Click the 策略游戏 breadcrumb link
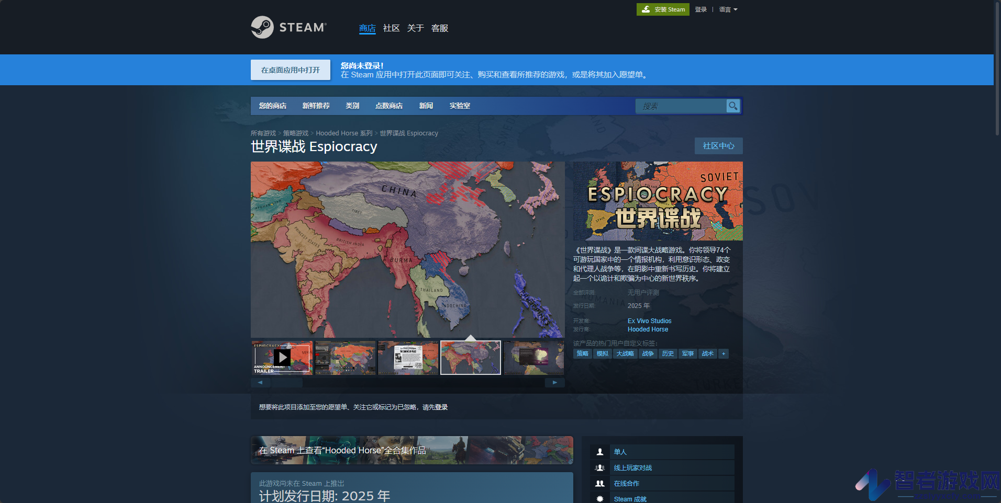1001x503 pixels. point(296,133)
